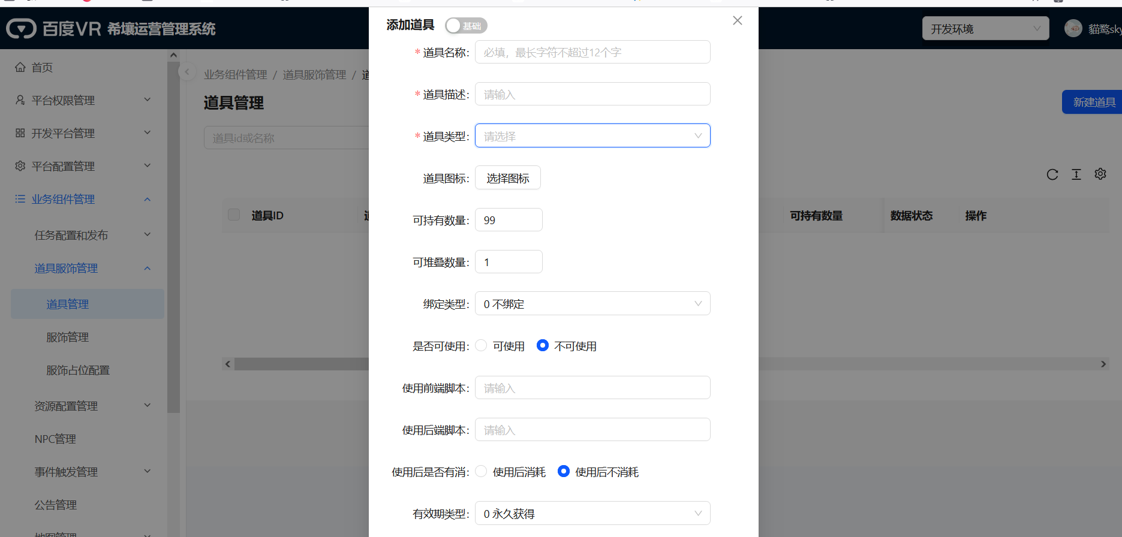Screen dimensions: 1122x537
Task: Select the 使用后消耗 radio option
Action: coord(481,472)
